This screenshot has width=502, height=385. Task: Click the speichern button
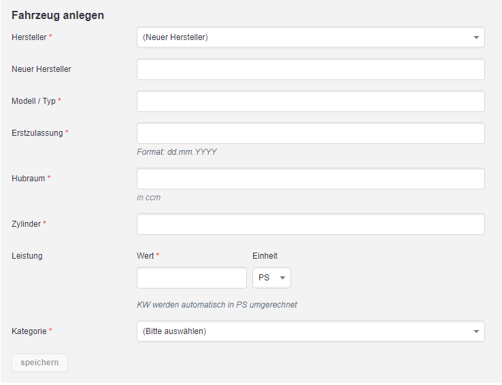tap(39, 363)
